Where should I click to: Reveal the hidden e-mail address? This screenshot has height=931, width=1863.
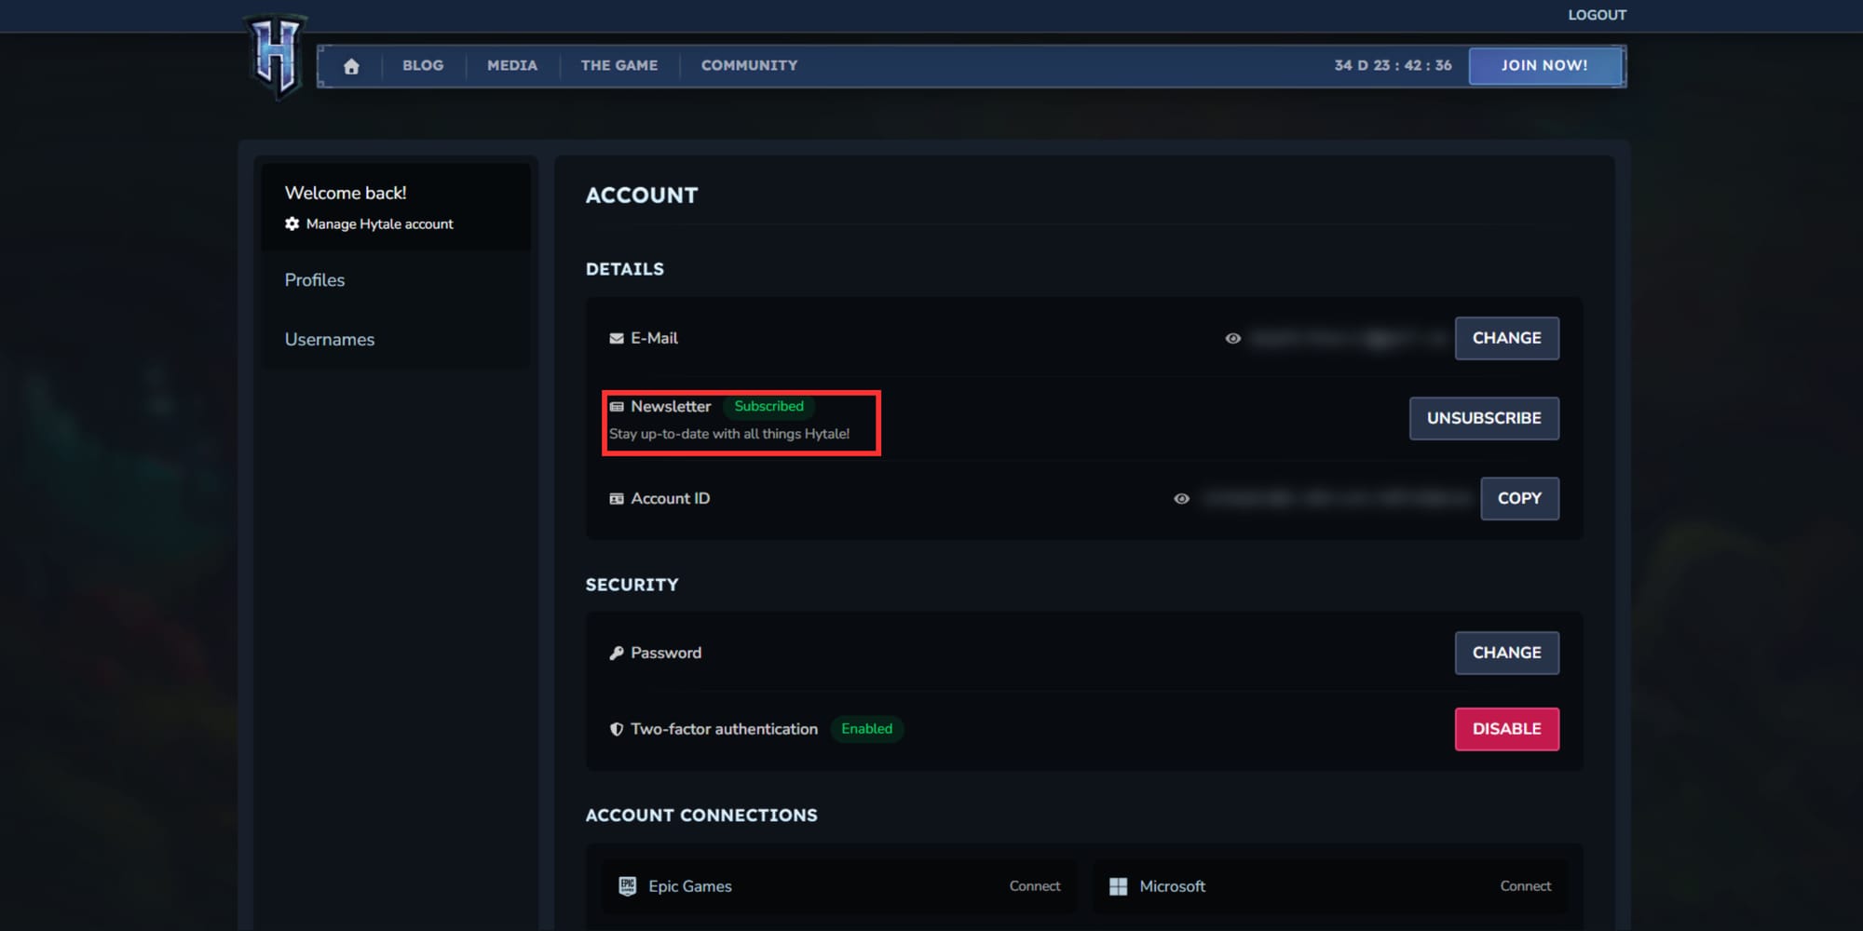[x=1232, y=339]
